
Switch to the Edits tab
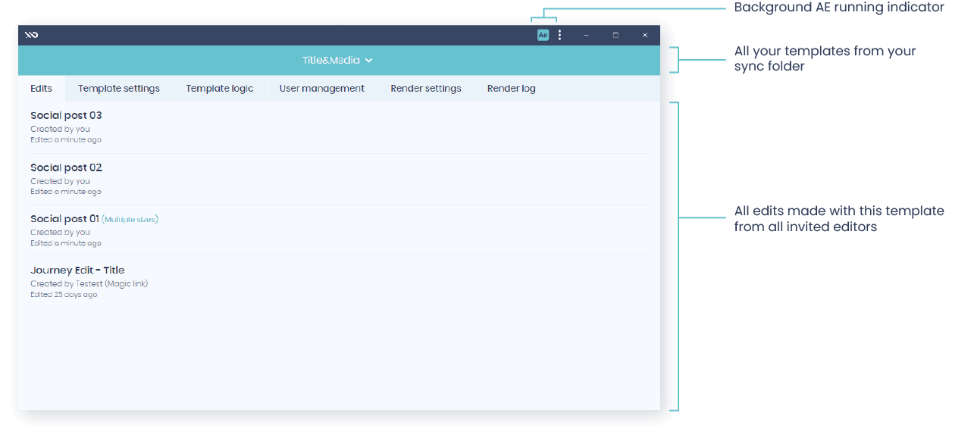pos(42,89)
